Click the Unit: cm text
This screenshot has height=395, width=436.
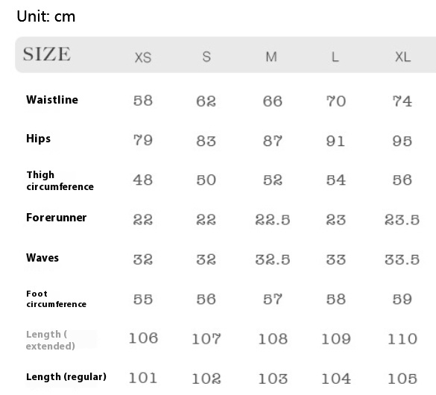[x=46, y=16]
